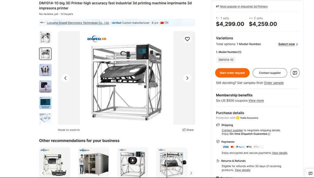Show more payment methods ellipsis
The width and height of the screenshot is (314, 178).
pos(262,147)
